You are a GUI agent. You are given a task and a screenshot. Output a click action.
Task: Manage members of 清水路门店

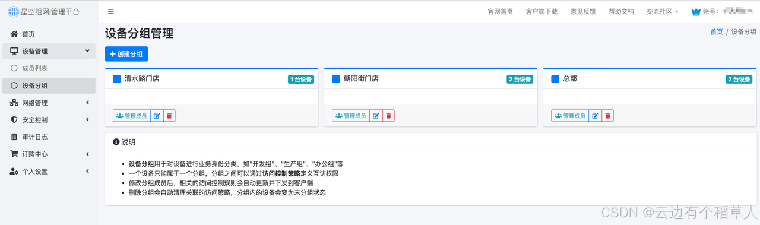tap(132, 116)
